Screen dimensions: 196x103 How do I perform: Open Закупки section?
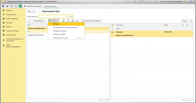[x=9, y=27]
